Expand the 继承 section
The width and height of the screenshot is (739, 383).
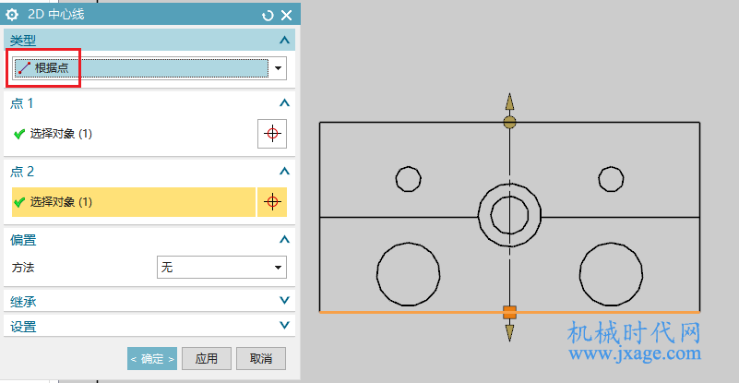click(284, 301)
